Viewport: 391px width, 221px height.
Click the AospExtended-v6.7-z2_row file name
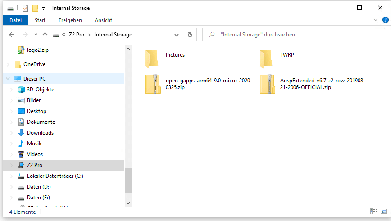pos(322,84)
